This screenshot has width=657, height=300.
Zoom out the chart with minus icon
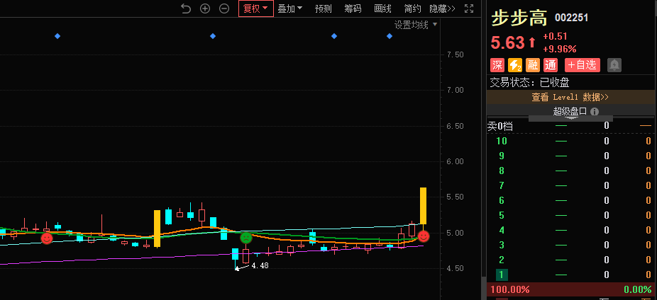tap(224, 8)
